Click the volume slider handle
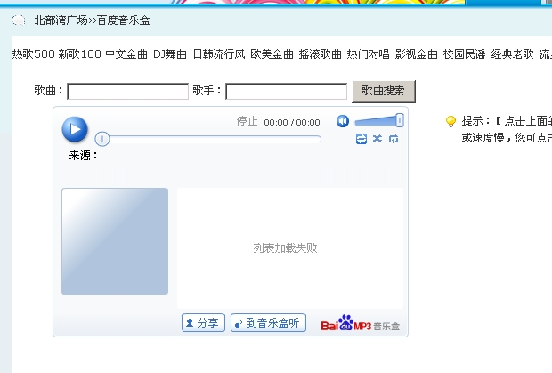This screenshot has height=373, width=552. pyautogui.click(x=399, y=121)
